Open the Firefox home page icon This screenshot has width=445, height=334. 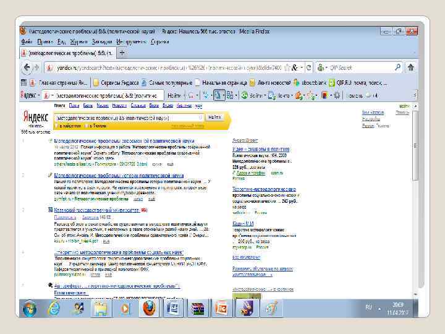[410, 67]
